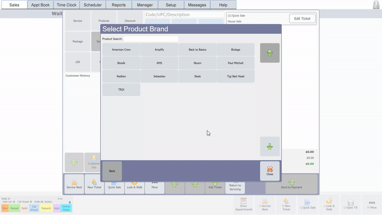The image size is (382, 215).
Task: Click the green down arrow in brand list
Action: coord(270,147)
